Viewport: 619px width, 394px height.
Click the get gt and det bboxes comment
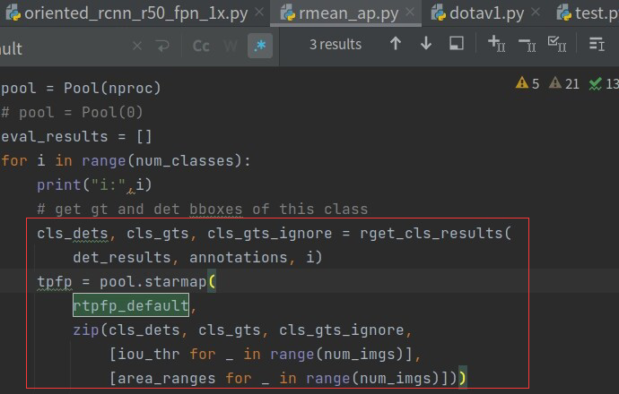coord(203,210)
